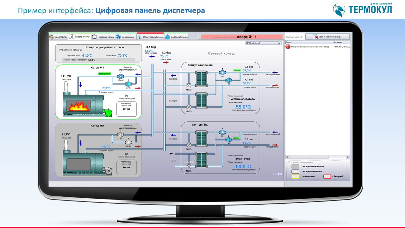Open the Вентиляция tab
The image size is (405, 228).
[125, 37]
